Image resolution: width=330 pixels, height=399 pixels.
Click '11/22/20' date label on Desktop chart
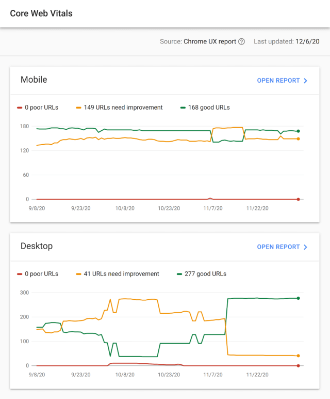(x=257, y=375)
